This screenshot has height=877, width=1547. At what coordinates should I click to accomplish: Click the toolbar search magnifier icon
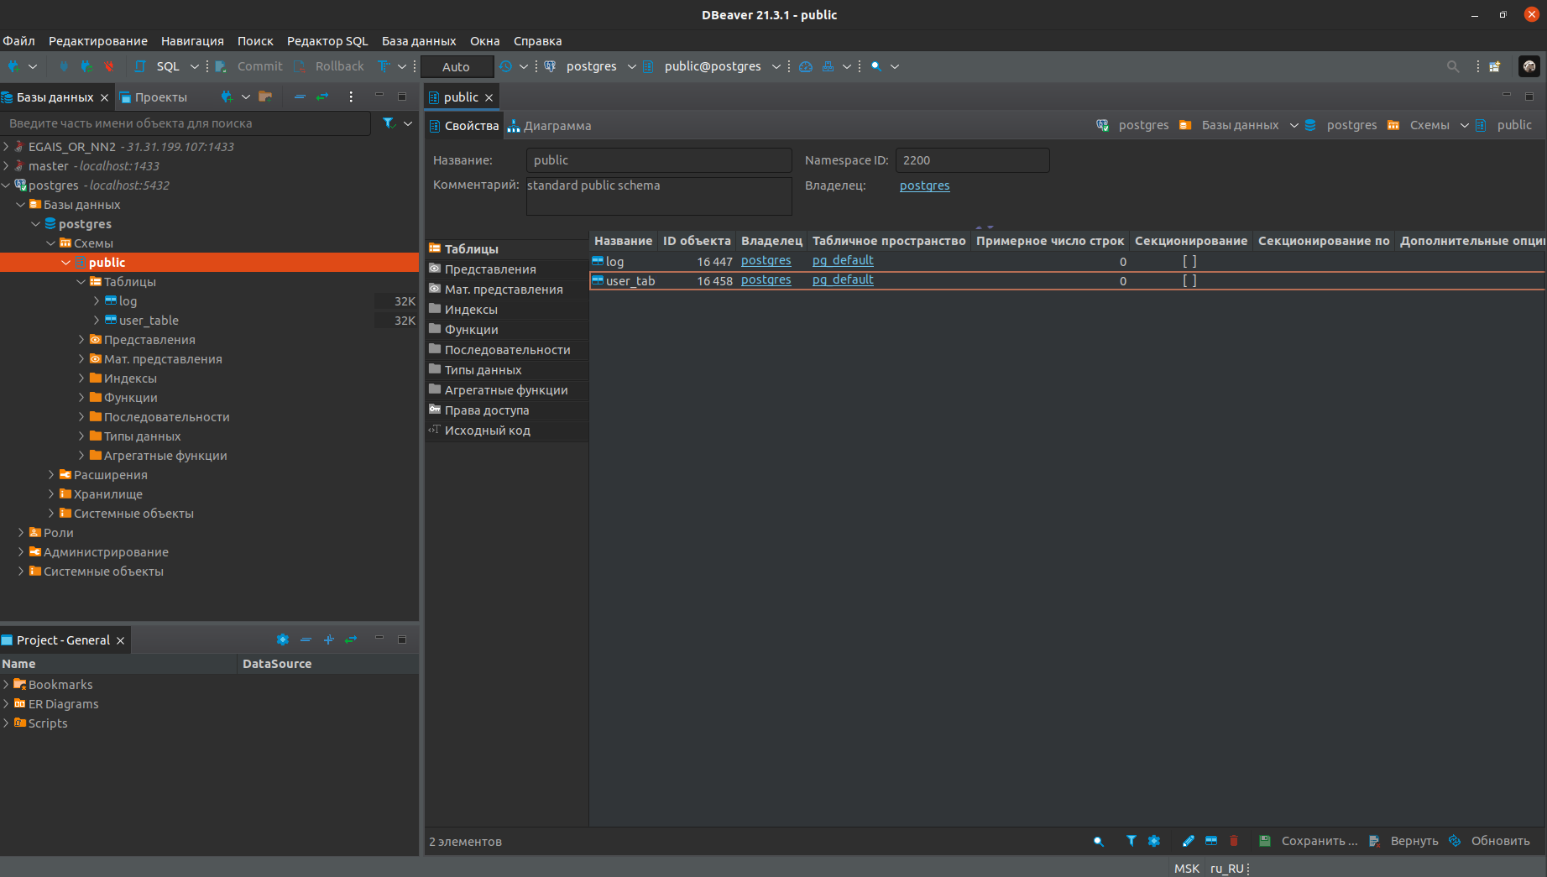(876, 66)
